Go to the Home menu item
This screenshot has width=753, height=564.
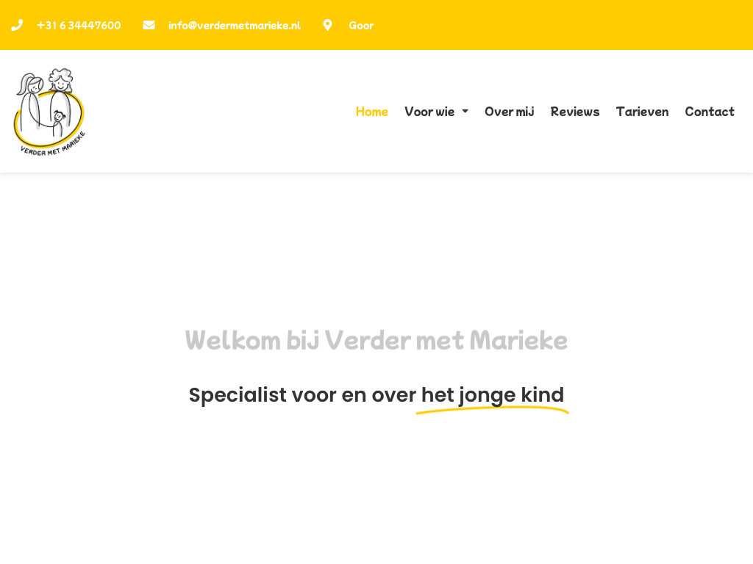click(371, 112)
